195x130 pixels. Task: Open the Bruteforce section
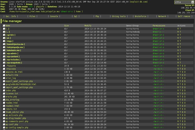pos(140,16)
